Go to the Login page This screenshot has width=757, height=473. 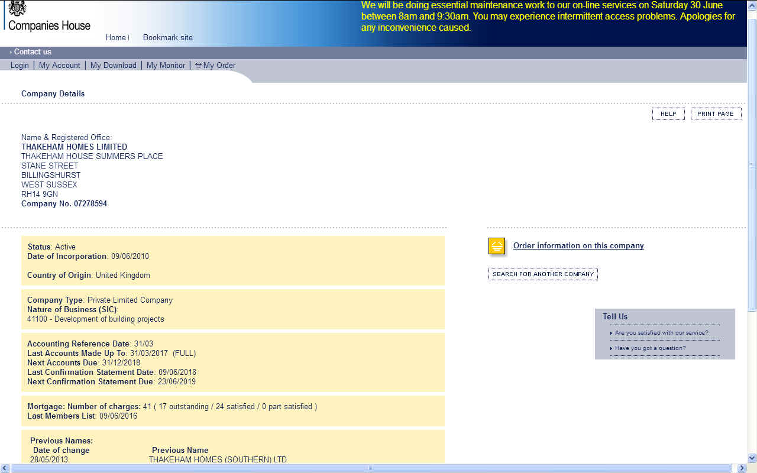(x=20, y=66)
